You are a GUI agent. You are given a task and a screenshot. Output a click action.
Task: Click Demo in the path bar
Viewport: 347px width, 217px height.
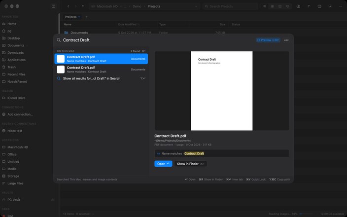click(137, 6)
